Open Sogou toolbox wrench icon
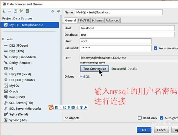The width and height of the screenshot is (178, 136). [86, 107]
